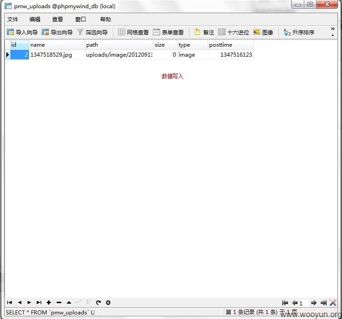Jump to the last page
342x319 pixels.
[x=323, y=303]
